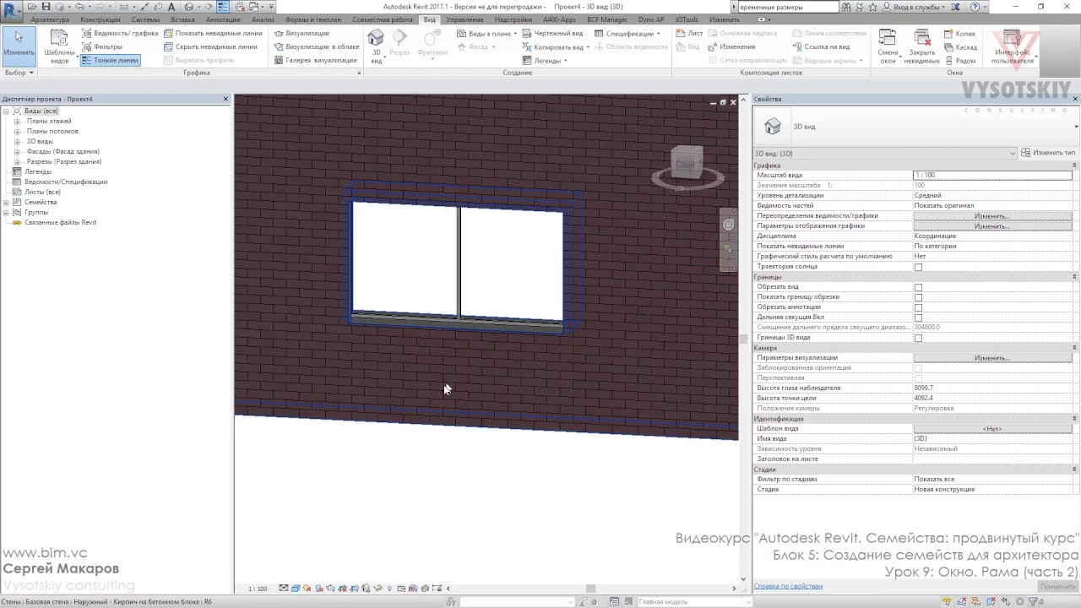Click the View Template <Нет> button
The width and height of the screenshot is (1081, 608).
[x=992, y=429]
